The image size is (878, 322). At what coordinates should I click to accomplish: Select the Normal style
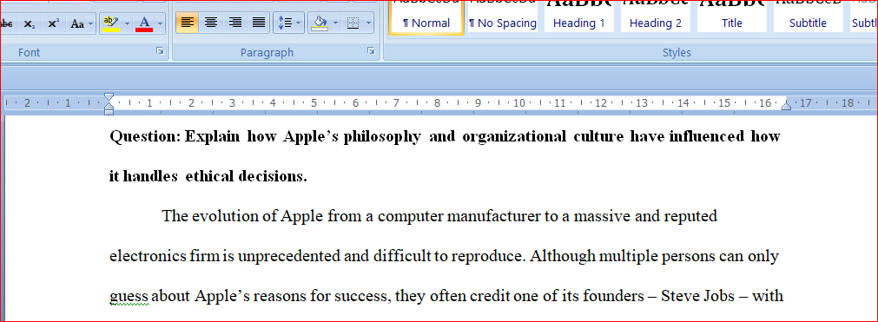pyautogui.click(x=426, y=18)
